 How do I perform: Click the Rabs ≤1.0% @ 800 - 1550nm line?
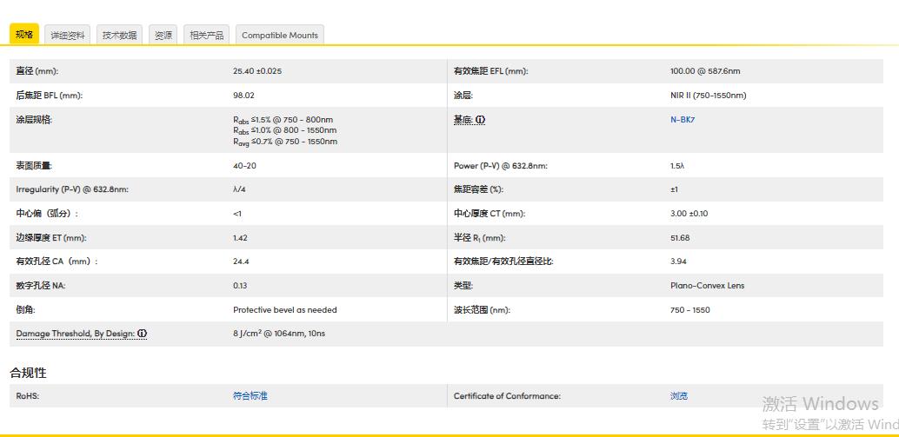(x=285, y=130)
